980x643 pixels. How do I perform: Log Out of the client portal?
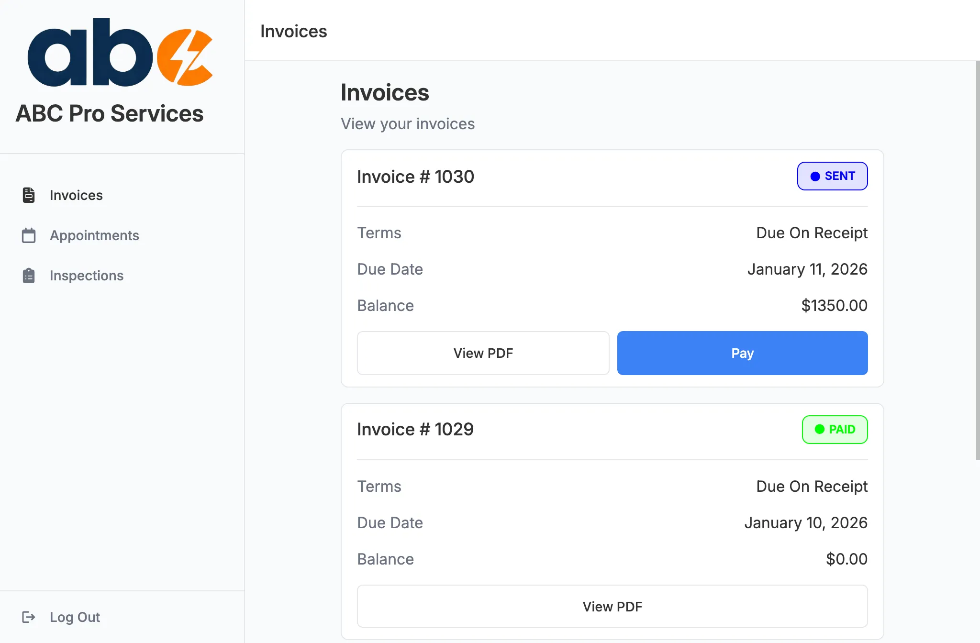tap(75, 617)
